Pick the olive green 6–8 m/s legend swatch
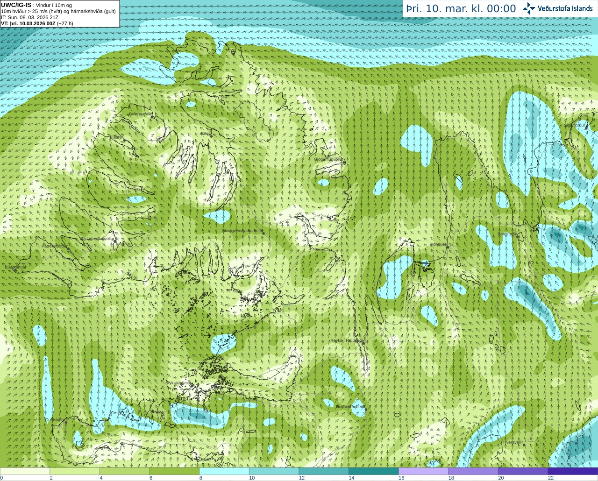 tap(174, 471)
